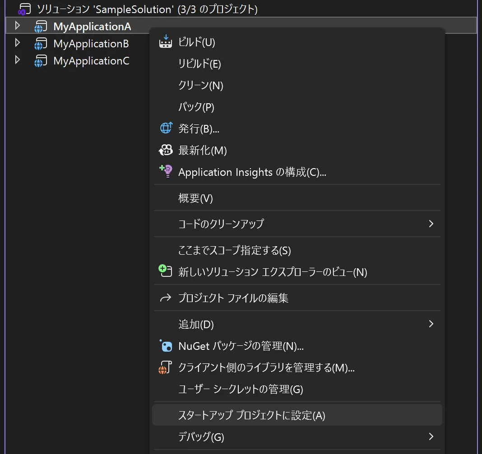This screenshot has width=482, height=454.
Task: Select コードのクリーンアップ menu entry
Action: click(297, 224)
